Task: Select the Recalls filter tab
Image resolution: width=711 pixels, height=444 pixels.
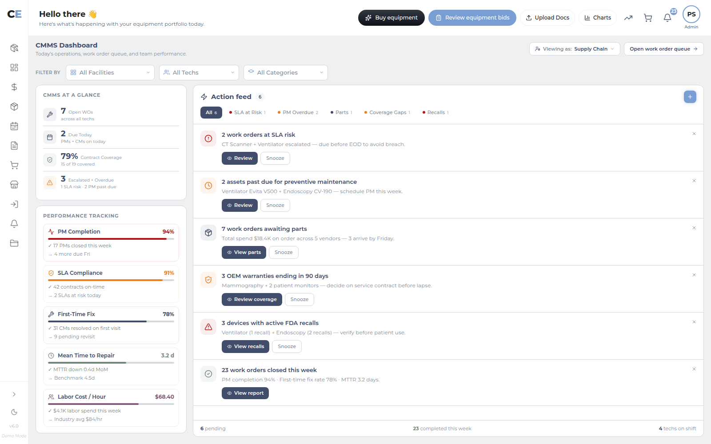Action: 435,113
